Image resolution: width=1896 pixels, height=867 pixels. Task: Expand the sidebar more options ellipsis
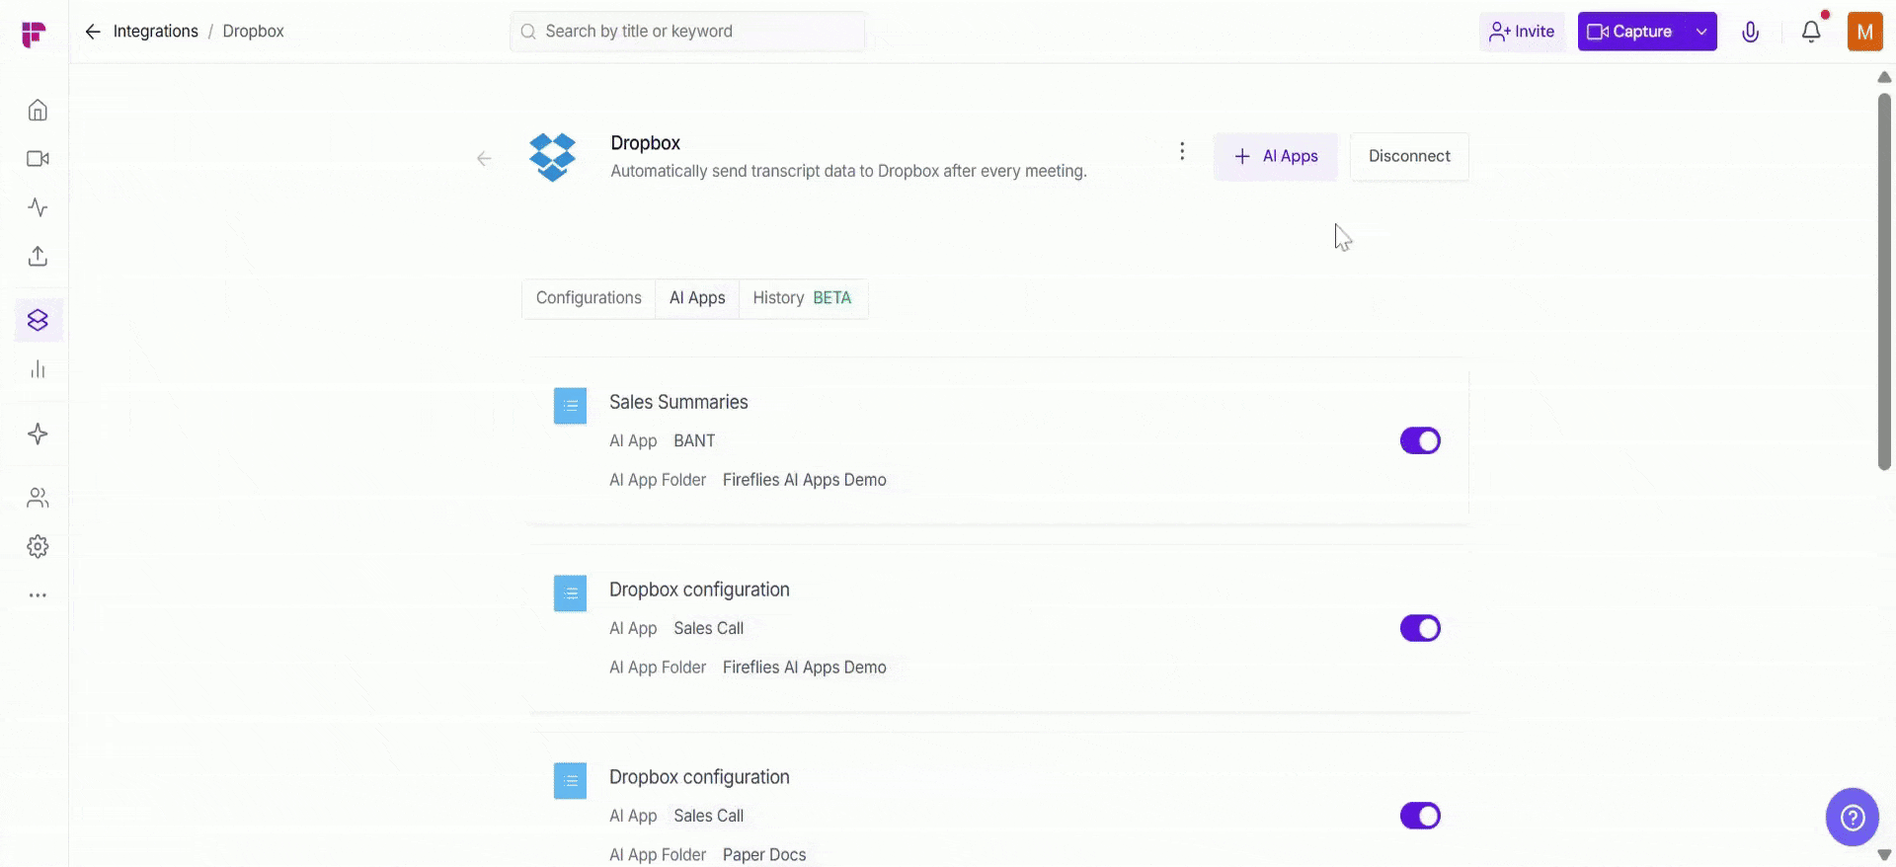tap(38, 595)
